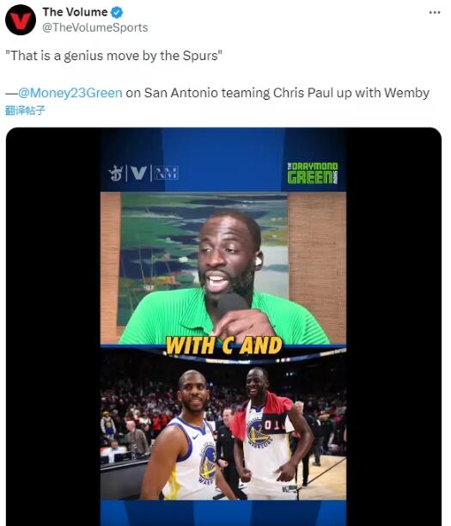Click the Warriors logo on right jersey
This screenshot has width=451, height=526.
258,431
